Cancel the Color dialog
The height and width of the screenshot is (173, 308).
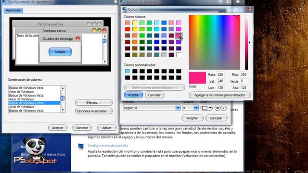tap(154, 95)
